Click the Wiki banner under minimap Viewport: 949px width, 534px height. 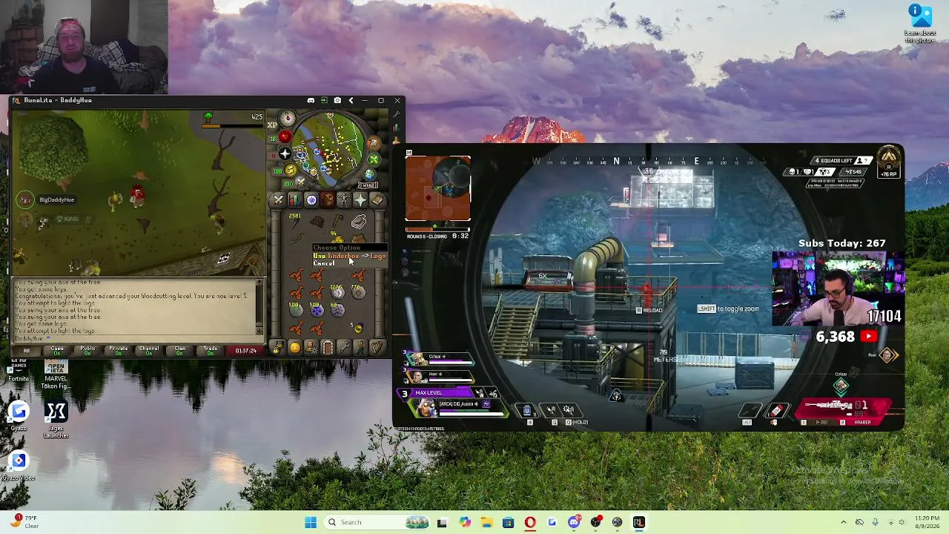click(x=368, y=185)
